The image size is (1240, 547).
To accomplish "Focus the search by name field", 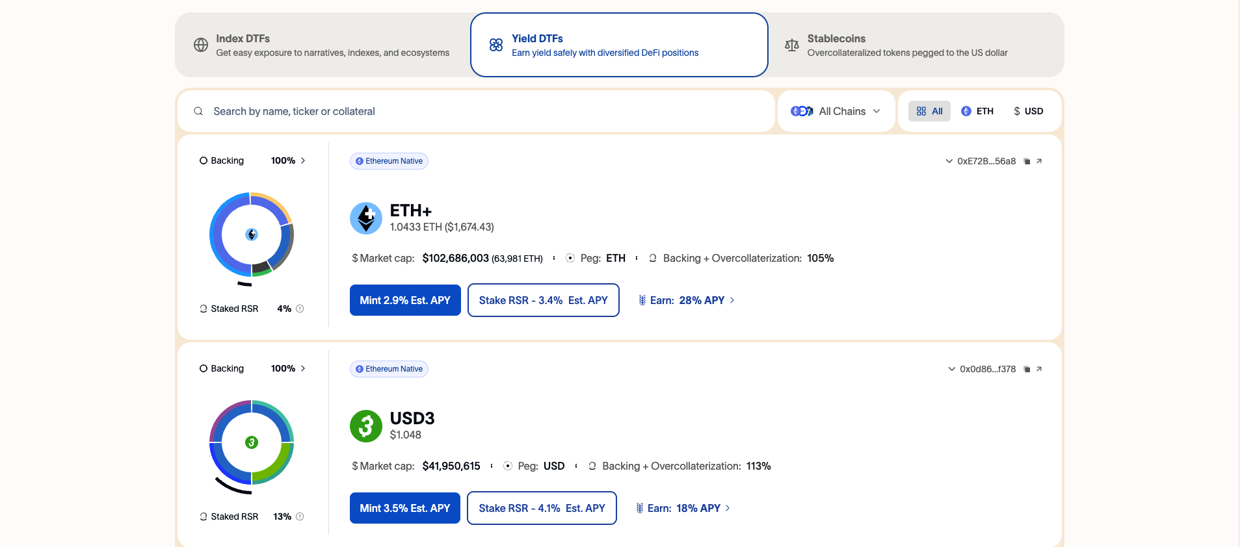I will click(476, 111).
